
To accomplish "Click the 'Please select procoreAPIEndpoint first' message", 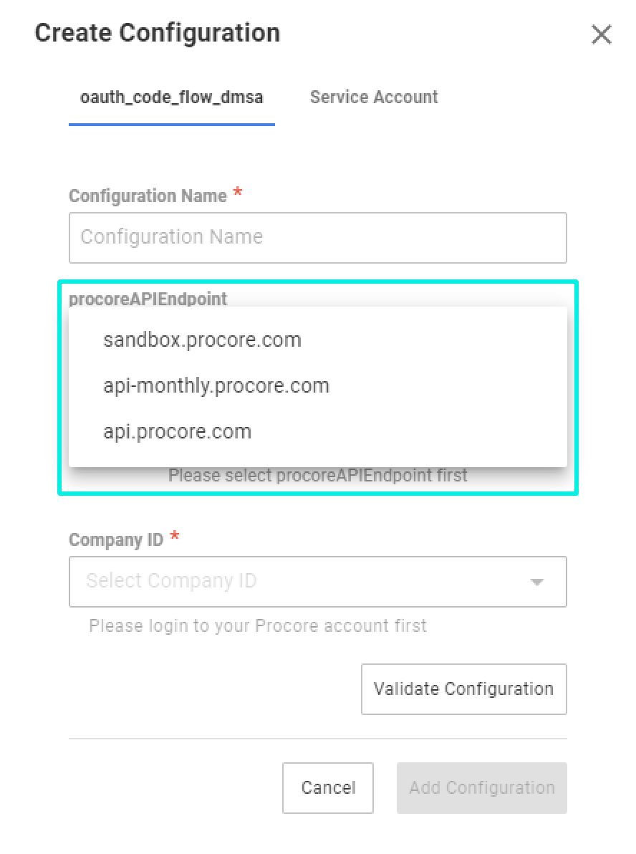I will tap(318, 475).
